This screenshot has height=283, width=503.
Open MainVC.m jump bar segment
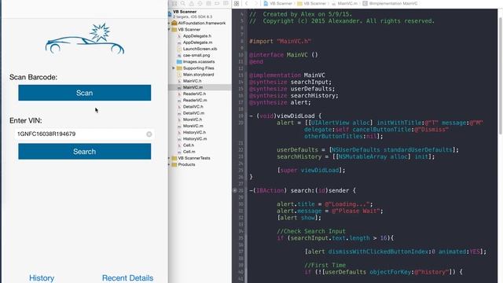[x=345, y=3]
